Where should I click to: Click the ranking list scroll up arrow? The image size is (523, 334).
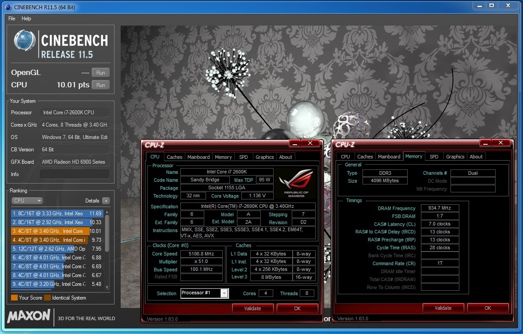pyautogui.click(x=107, y=213)
